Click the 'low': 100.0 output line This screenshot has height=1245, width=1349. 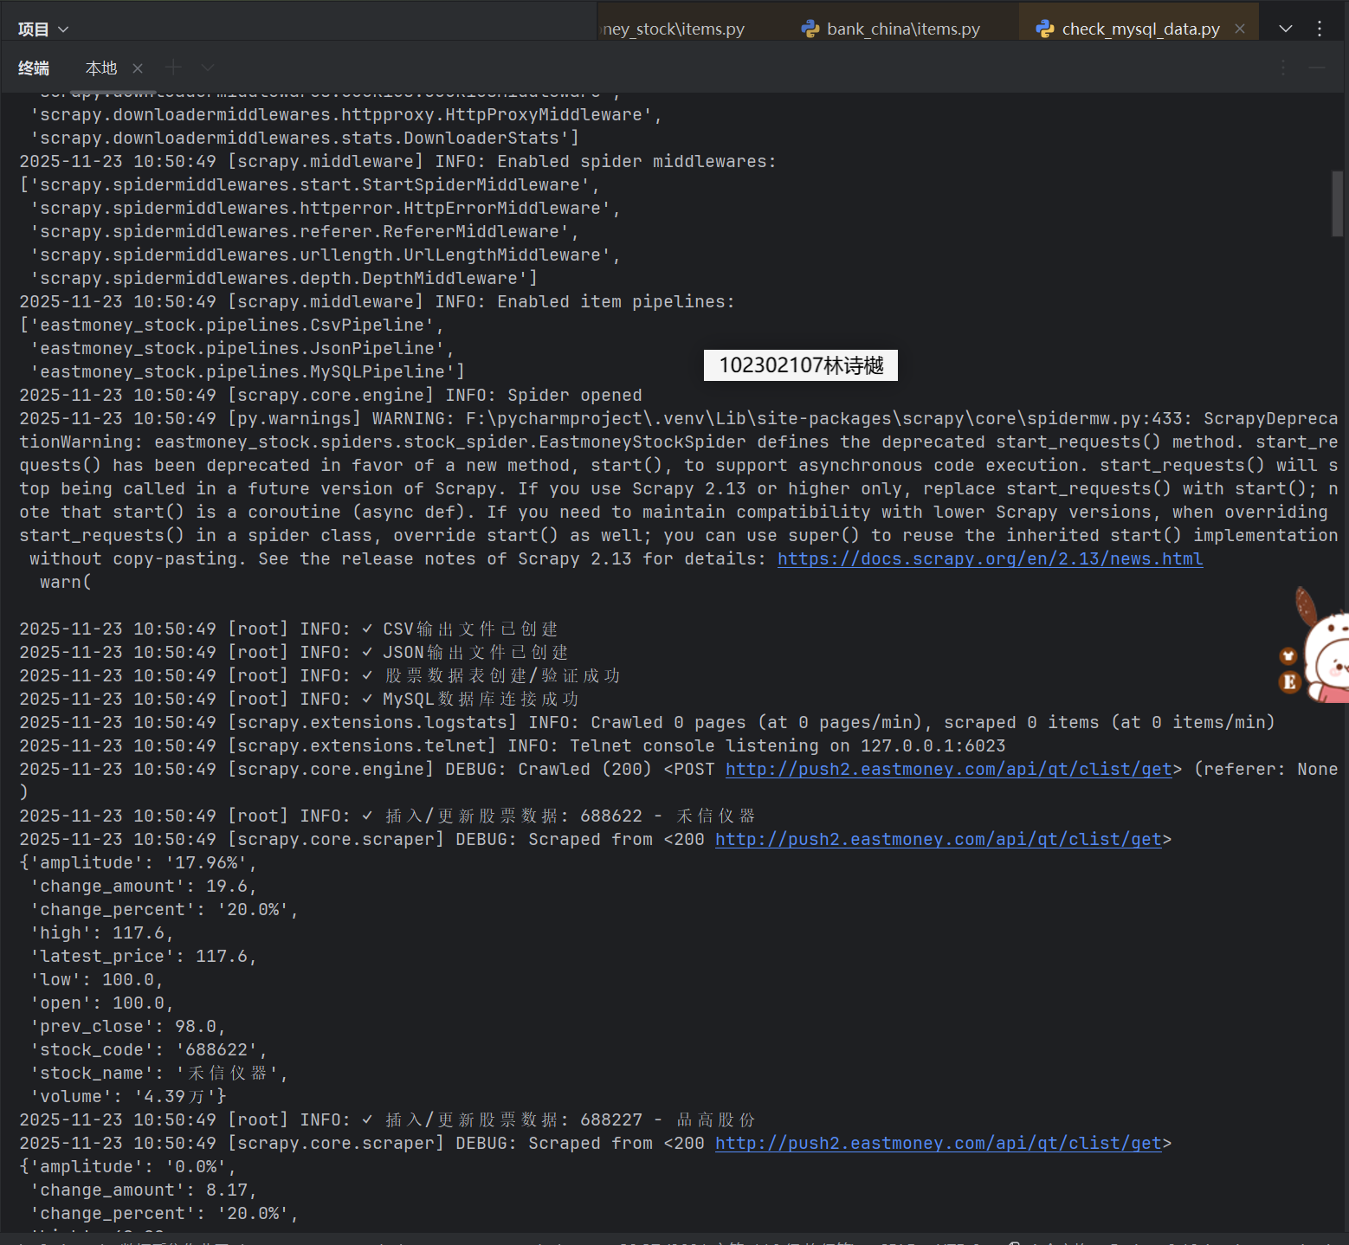pyautogui.click(x=96, y=979)
